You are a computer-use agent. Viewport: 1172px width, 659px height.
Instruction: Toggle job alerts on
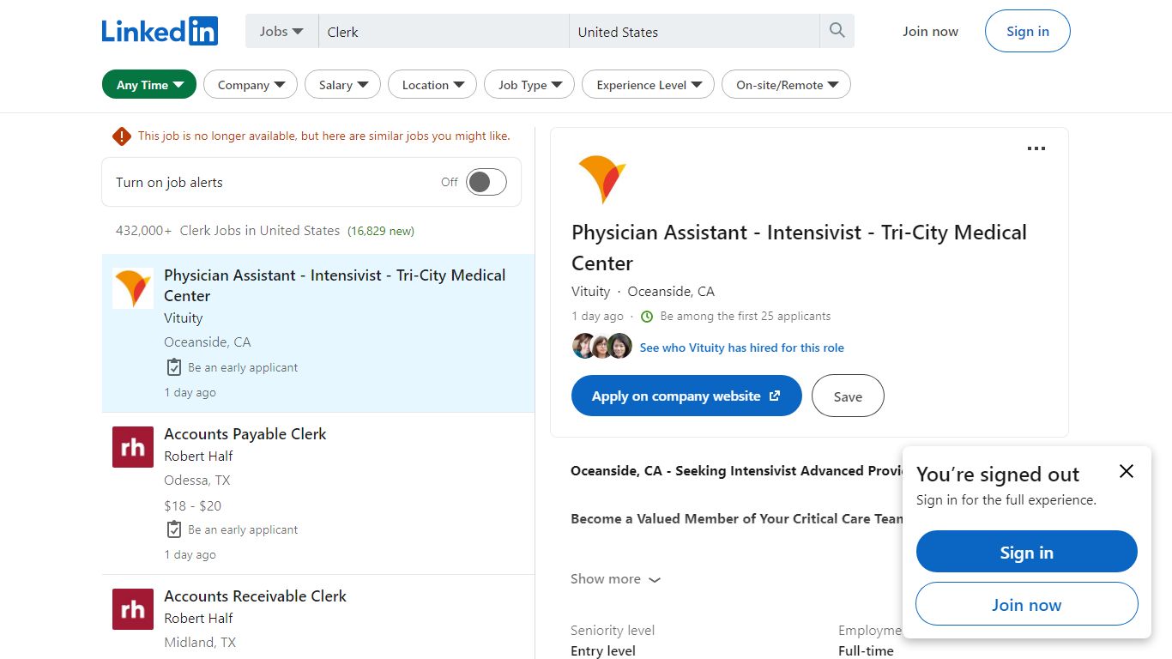point(486,182)
